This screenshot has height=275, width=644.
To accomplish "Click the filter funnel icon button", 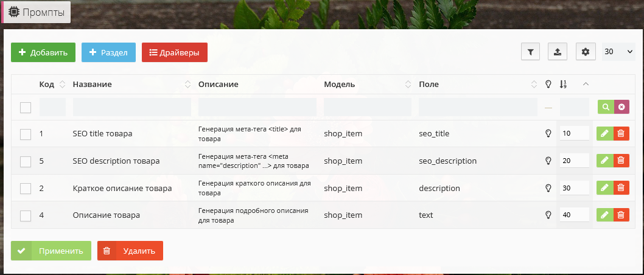I will click(530, 52).
